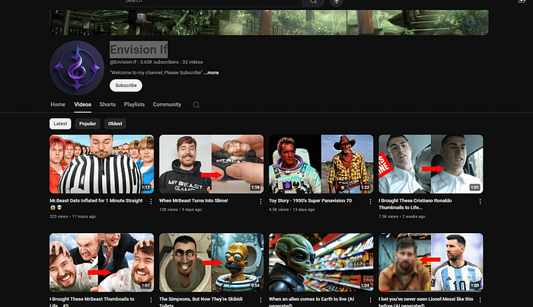Open options menu for MrBeast Thumbnails to Life video
The width and height of the screenshot is (533, 307).
click(x=151, y=300)
